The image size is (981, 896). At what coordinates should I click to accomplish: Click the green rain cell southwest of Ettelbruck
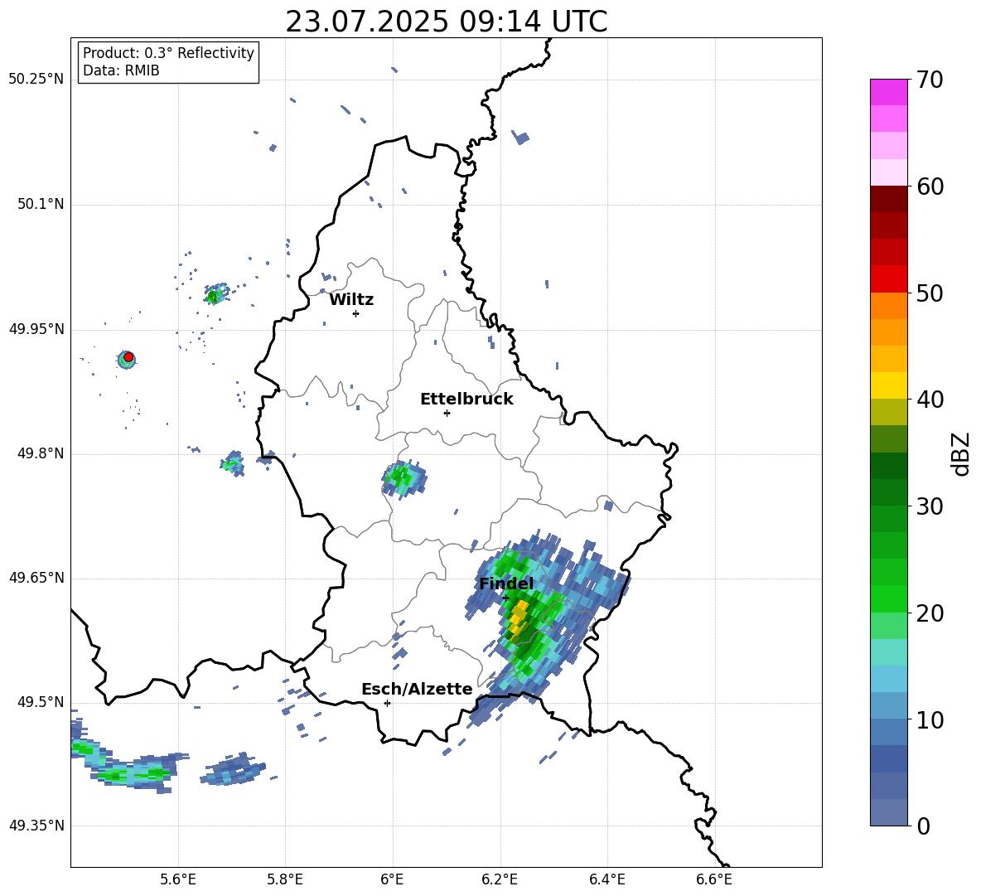[404, 478]
